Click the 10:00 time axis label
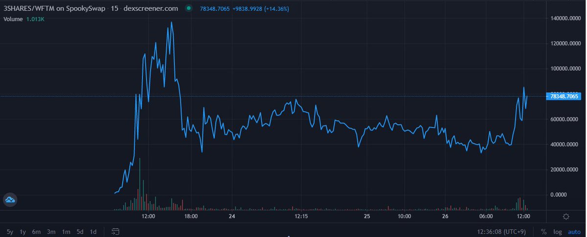Image resolution: width=587 pixels, height=237 pixels. (404, 216)
